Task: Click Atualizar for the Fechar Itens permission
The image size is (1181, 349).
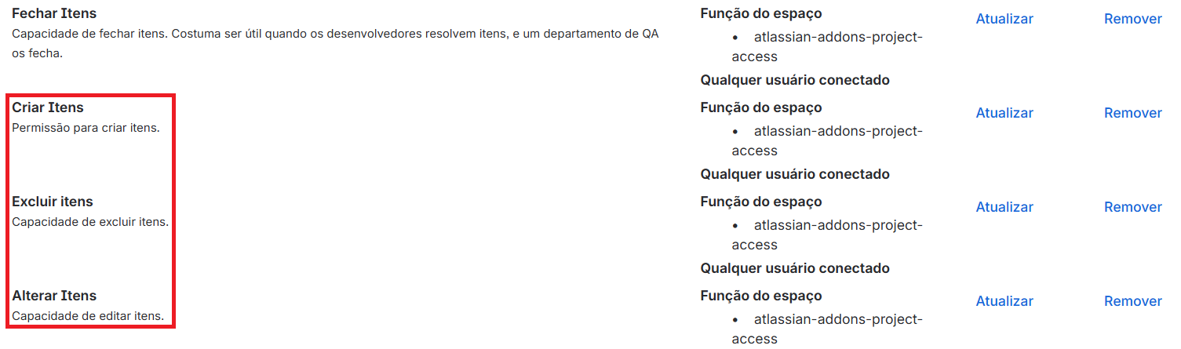Action: pyautogui.click(x=1004, y=19)
